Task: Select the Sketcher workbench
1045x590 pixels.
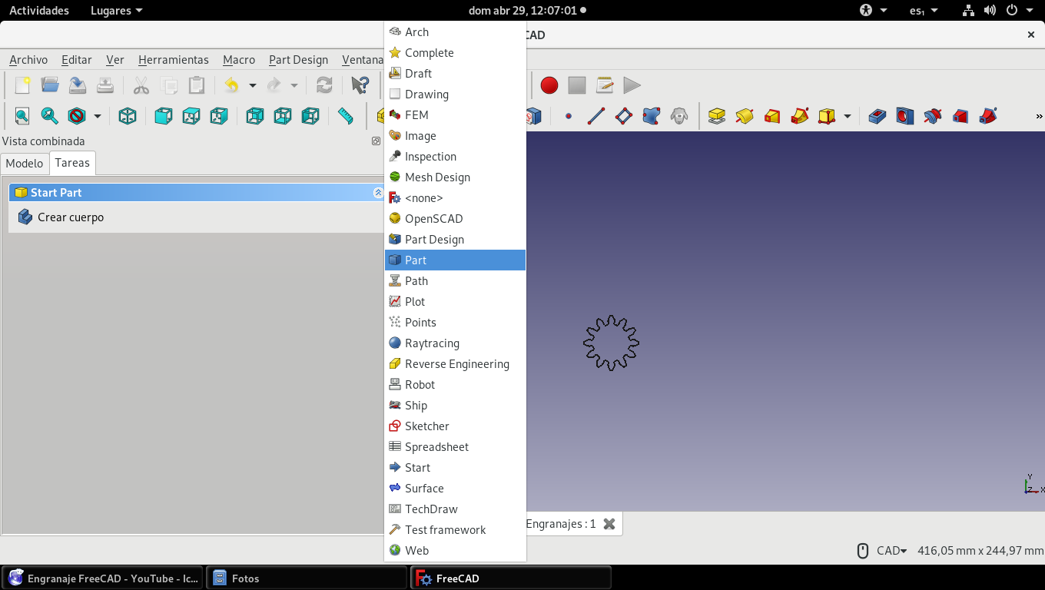Action: (455, 426)
